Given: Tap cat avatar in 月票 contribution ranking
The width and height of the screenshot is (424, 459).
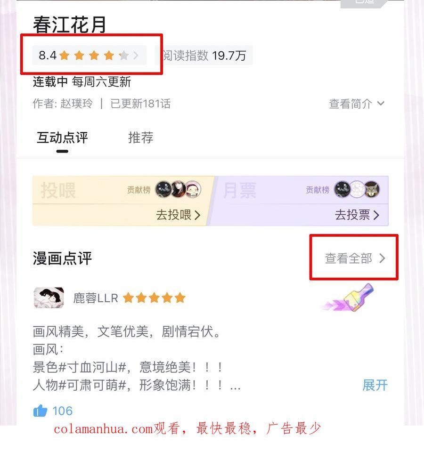Looking at the screenshot, I should [372, 189].
